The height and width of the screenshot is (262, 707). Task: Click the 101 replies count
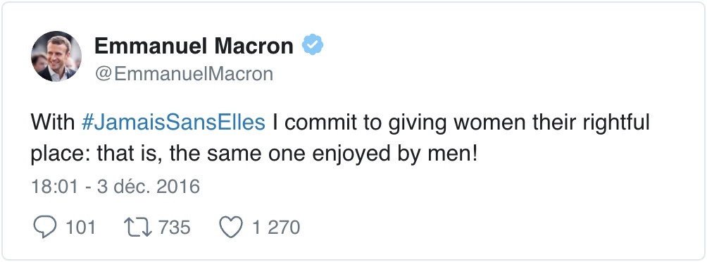(x=81, y=227)
